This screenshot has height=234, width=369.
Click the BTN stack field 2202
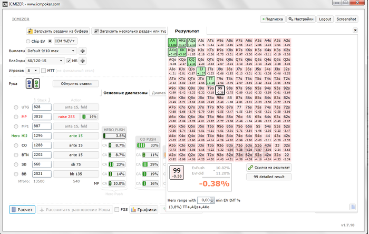(42, 155)
